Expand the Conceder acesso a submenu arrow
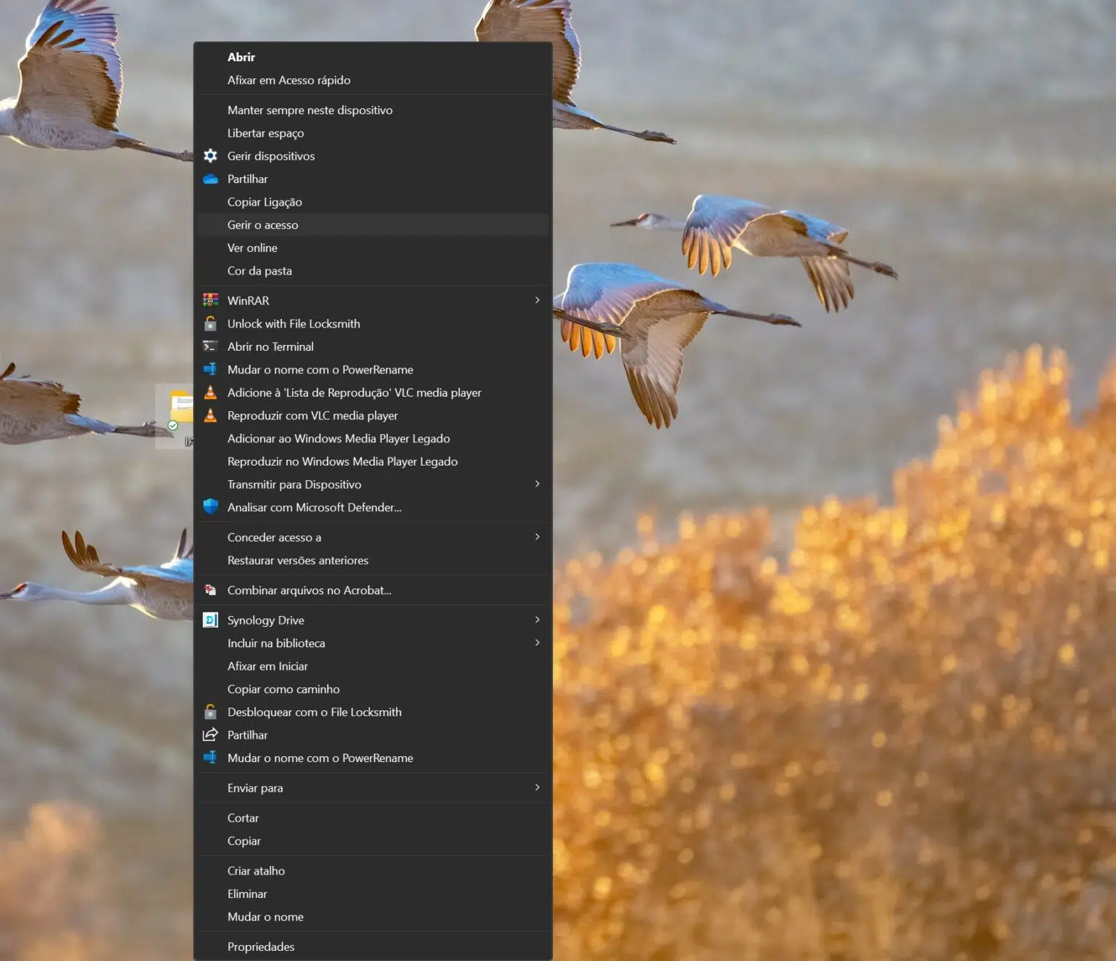The width and height of the screenshot is (1116, 961). [537, 537]
